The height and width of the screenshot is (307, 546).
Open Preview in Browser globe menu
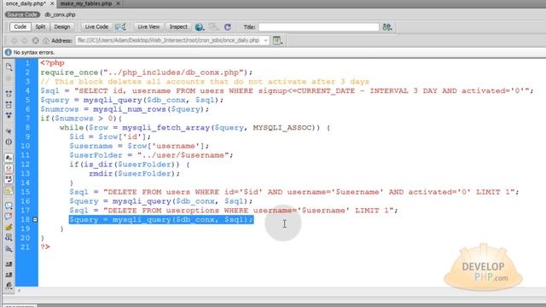pyautogui.click(x=199, y=26)
